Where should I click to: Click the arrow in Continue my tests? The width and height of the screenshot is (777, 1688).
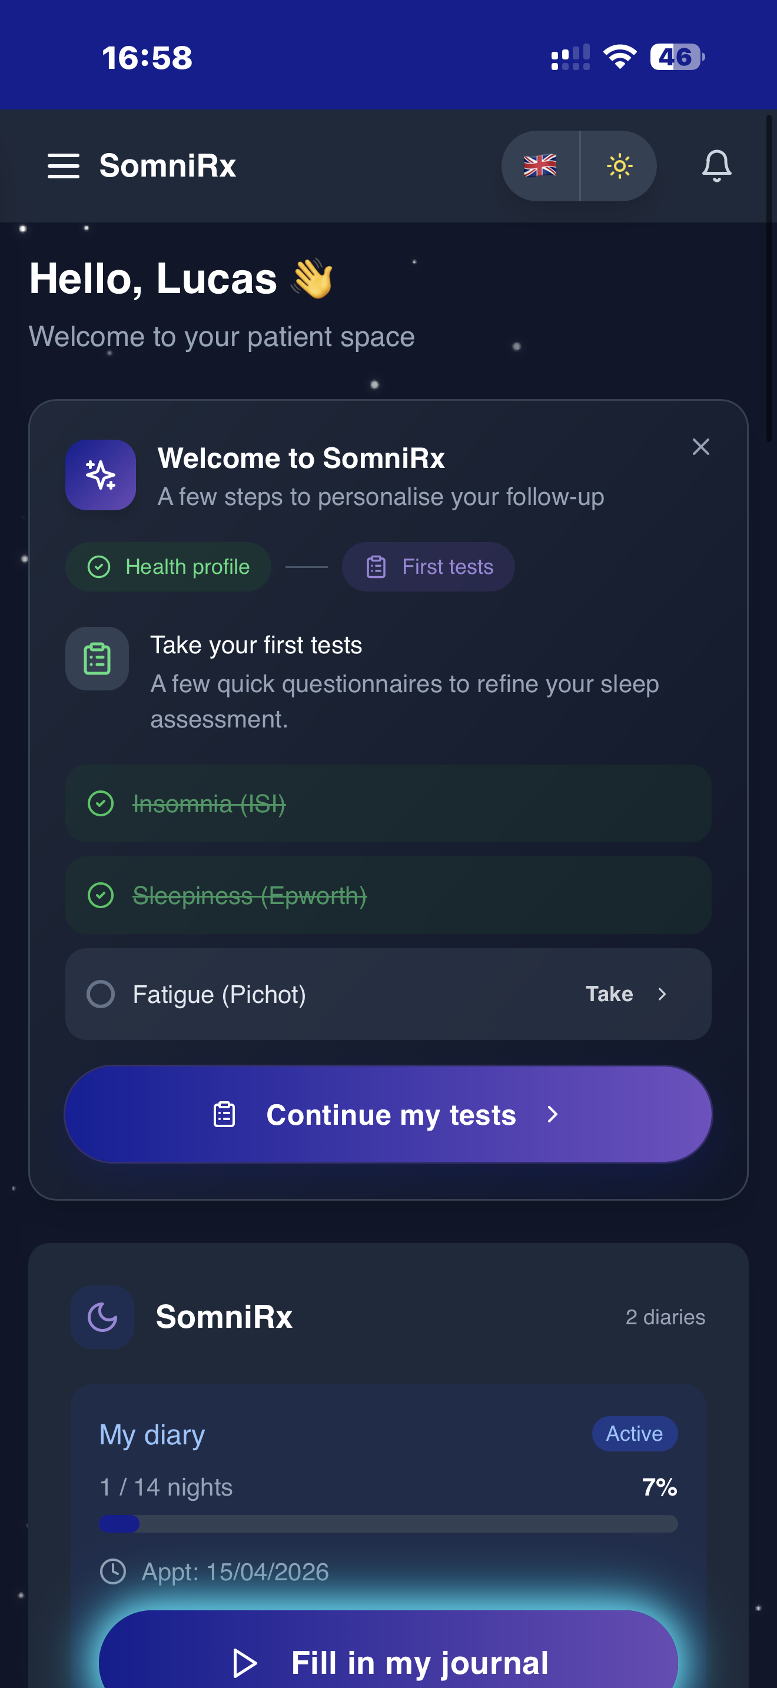(x=552, y=1115)
